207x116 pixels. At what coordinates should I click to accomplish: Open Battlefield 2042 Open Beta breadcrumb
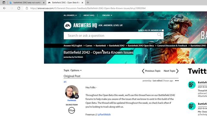click(x=141, y=46)
